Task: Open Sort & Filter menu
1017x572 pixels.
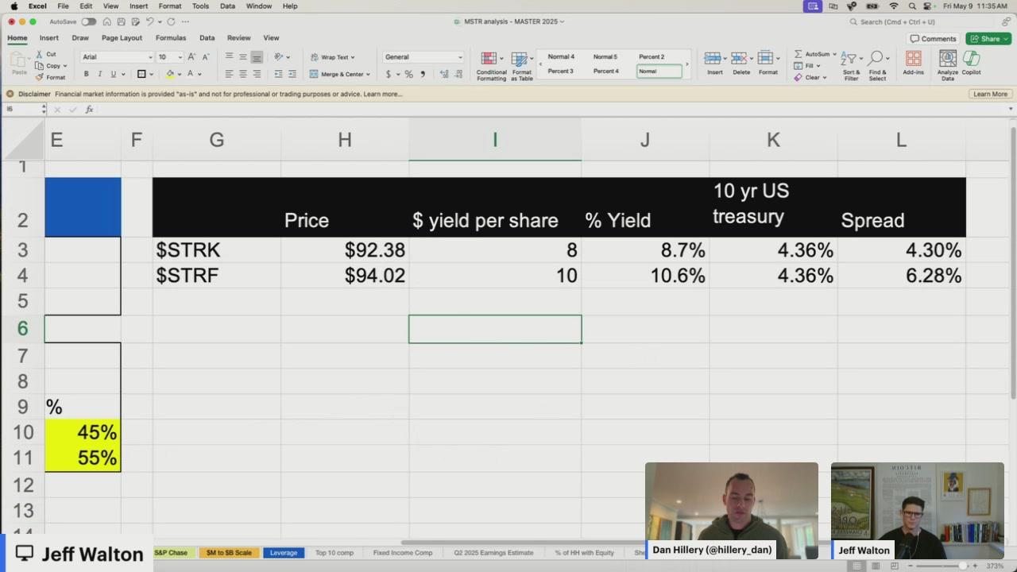Action: pyautogui.click(x=851, y=66)
